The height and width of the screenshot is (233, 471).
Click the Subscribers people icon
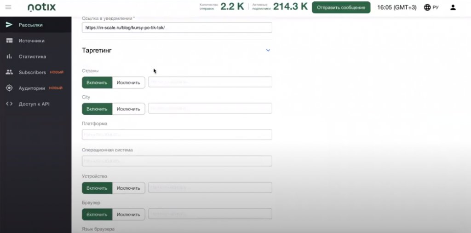(9, 72)
